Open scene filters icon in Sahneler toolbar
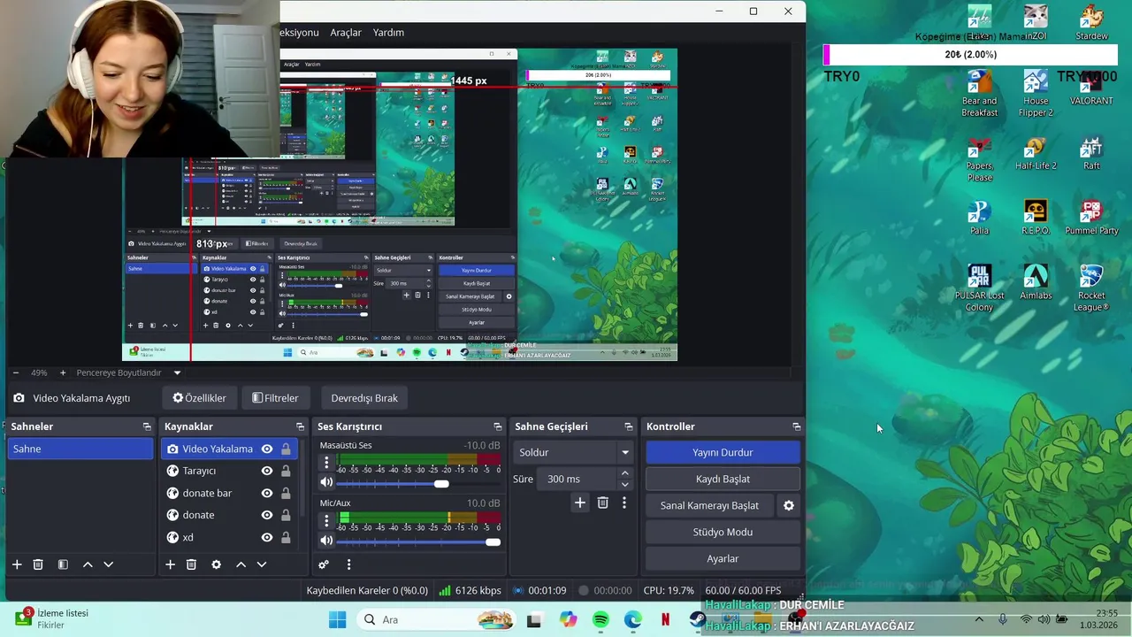 [63, 564]
